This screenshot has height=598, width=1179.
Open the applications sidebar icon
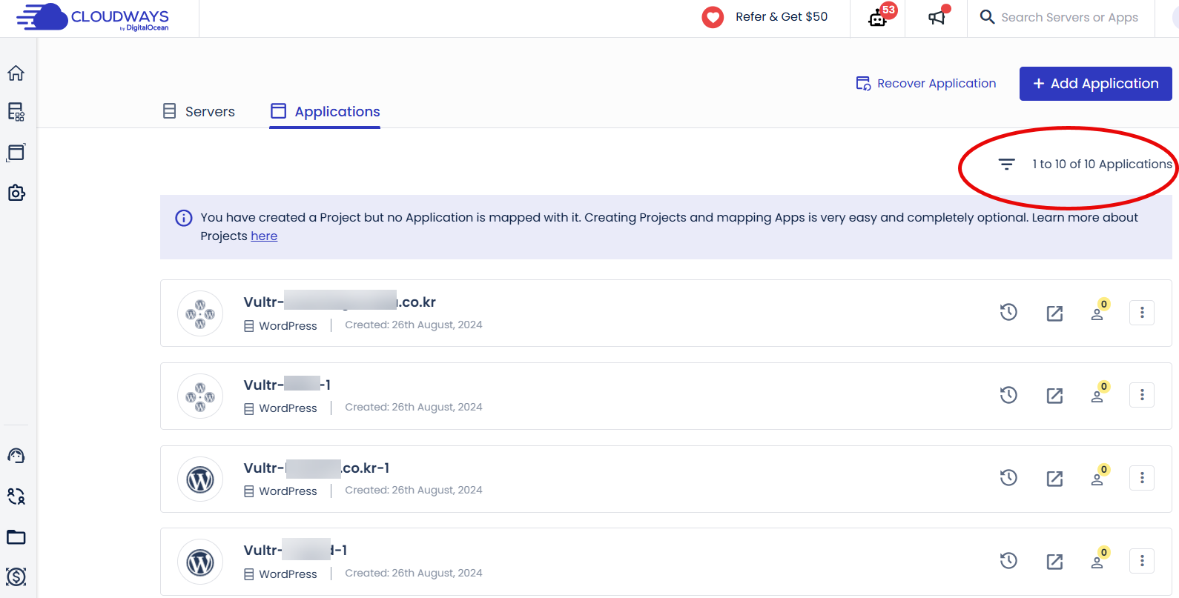[16, 152]
